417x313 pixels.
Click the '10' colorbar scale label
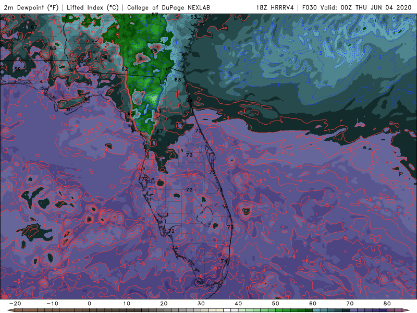(127, 304)
